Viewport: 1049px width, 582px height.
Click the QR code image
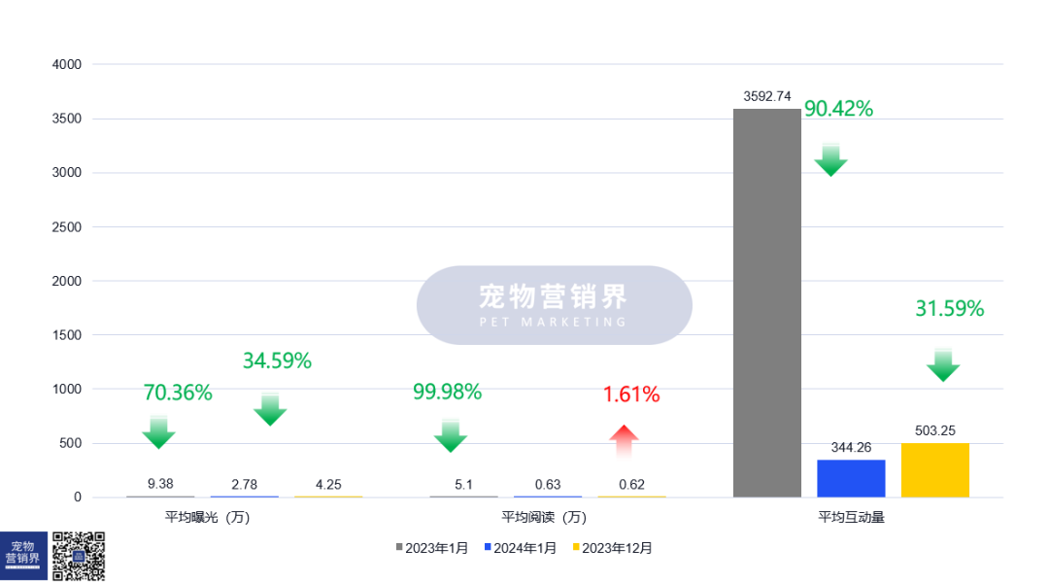(x=78, y=556)
